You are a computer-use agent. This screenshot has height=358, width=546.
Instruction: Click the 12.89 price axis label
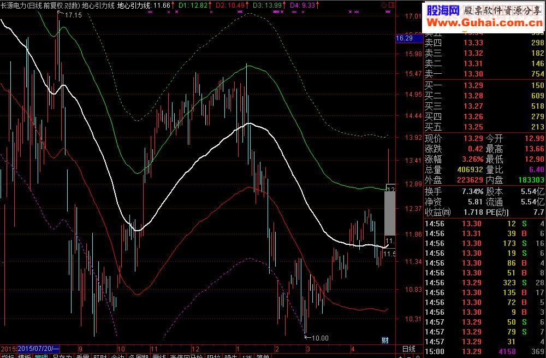point(413,184)
